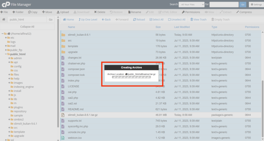Sort files by Size column
Viewport: 264px width, 141px height.
click(x=158, y=27)
